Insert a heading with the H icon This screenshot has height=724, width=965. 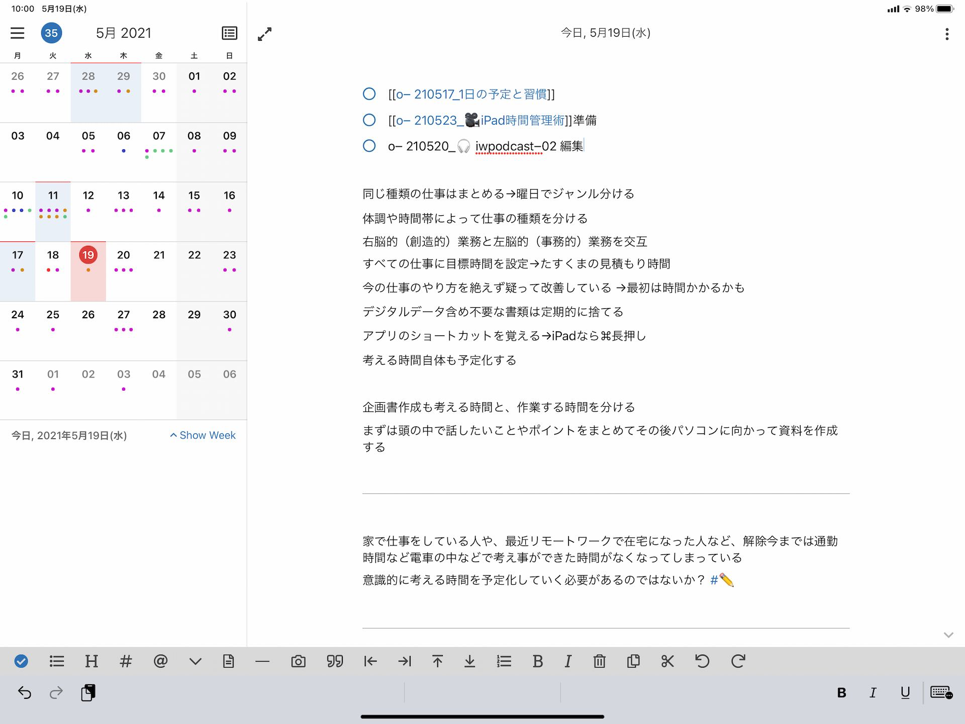(x=91, y=661)
